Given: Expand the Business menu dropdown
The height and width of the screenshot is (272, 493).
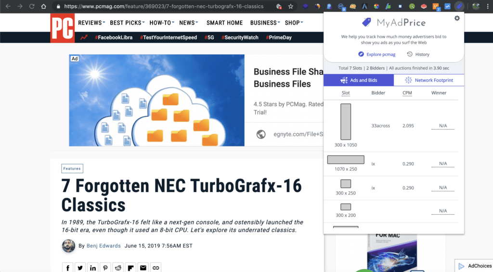Looking at the screenshot, I should click(265, 23).
